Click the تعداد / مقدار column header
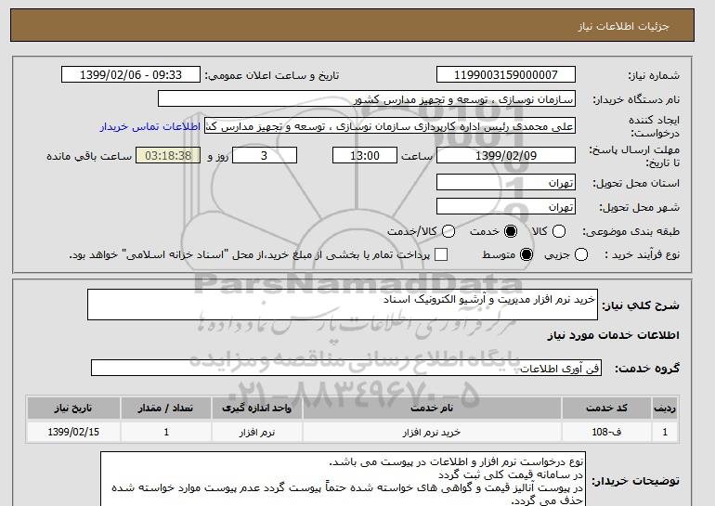The image size is (715, 506). click(x=166, y=408)
